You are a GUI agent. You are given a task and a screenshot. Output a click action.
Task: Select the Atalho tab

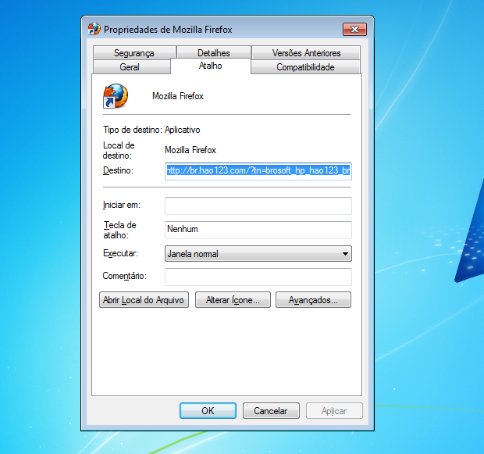(211, 66)
